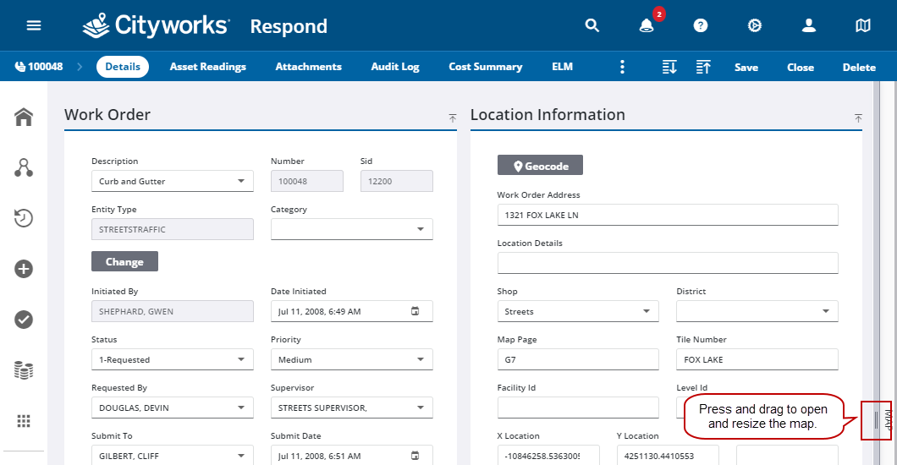Open the map icon in header

click(863, 25)
